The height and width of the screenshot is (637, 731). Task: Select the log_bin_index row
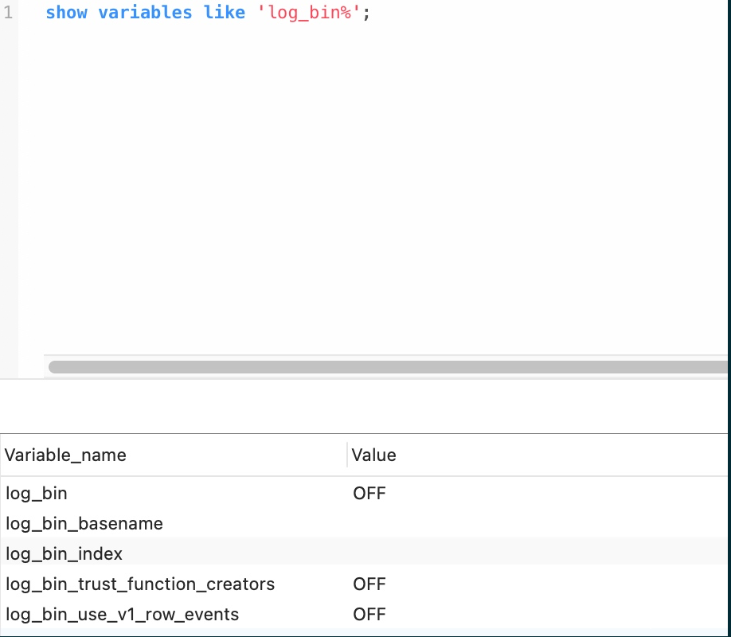(x=64, y=554)
